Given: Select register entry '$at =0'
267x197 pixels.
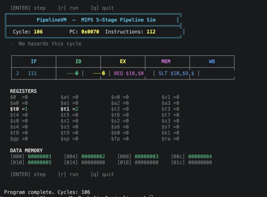Looking at the screenshot, I should (69, 97).
